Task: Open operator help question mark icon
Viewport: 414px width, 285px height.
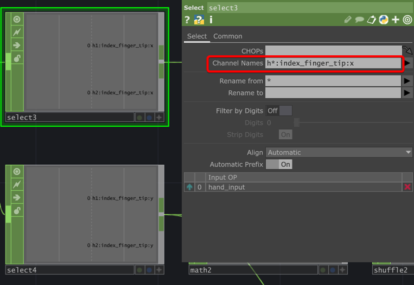Action: pos(187,20)
